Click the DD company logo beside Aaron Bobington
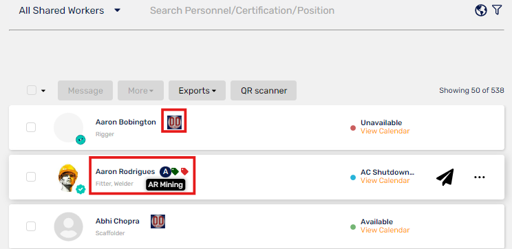The image size is (512, 249). (174, 122)
